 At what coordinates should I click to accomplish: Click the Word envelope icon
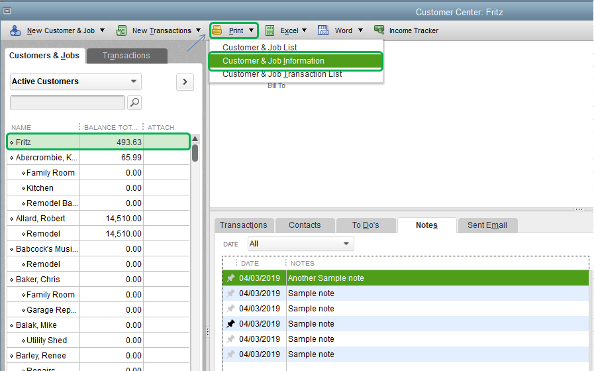(x=323, y=30)
